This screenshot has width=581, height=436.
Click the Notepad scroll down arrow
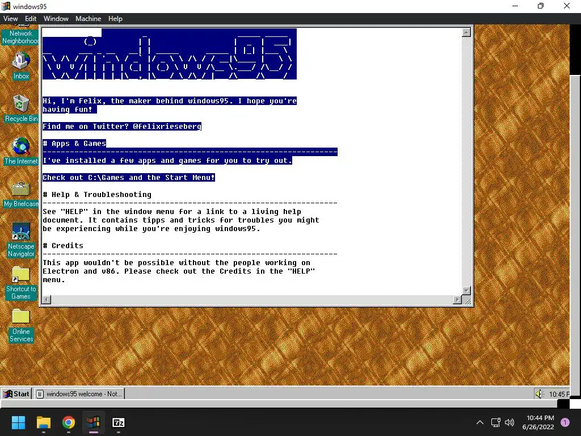click(466, 291)
